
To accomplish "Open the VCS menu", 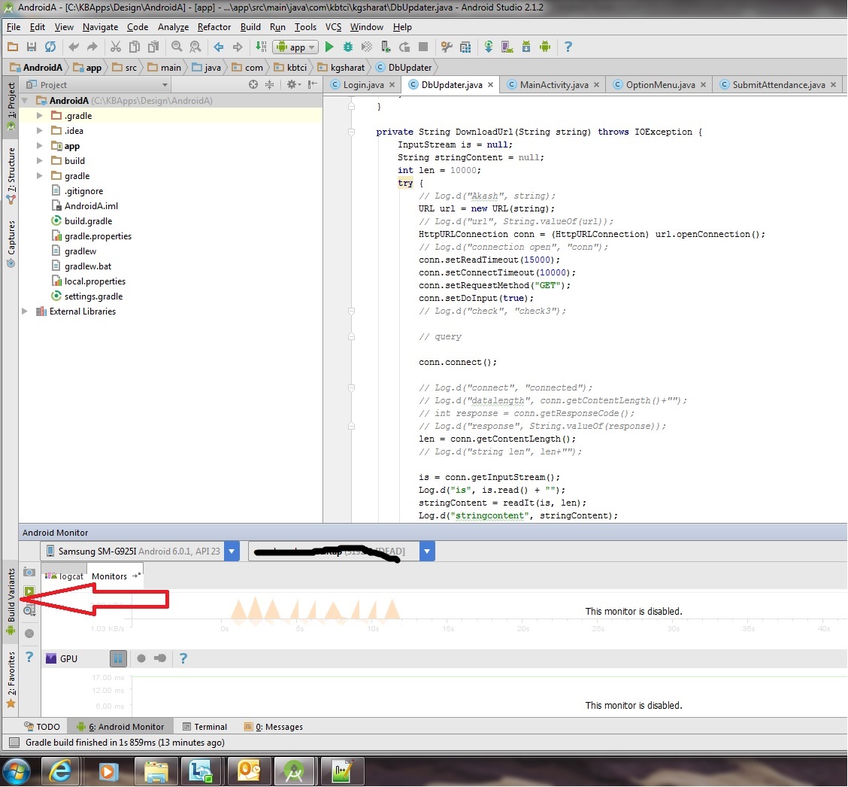I will pos(333,27).
